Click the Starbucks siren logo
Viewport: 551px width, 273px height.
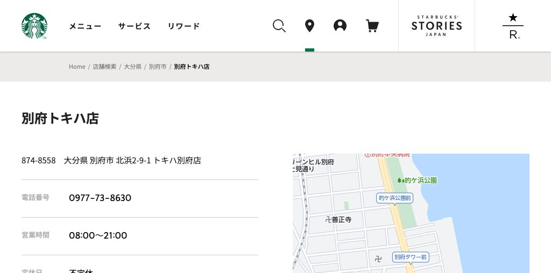coord(34,26)
